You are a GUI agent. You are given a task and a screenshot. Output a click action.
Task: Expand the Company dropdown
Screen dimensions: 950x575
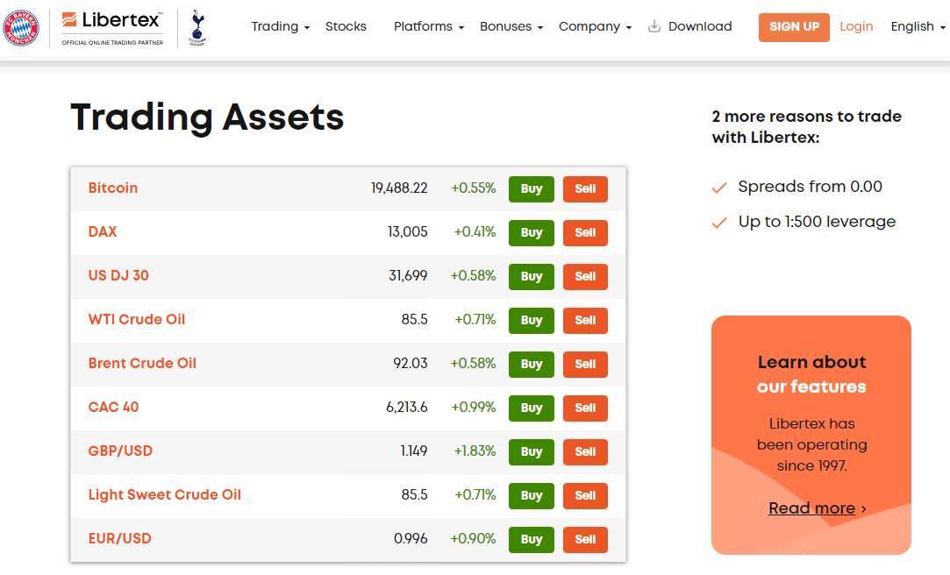point(589,26)
